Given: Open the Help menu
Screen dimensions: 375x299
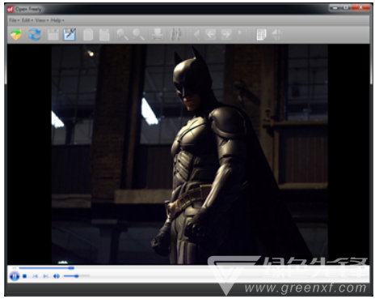Looking at the screenshot, I should (x=57, y=20).
